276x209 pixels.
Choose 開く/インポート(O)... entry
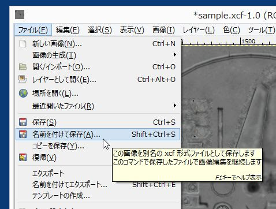pos(98,67)
